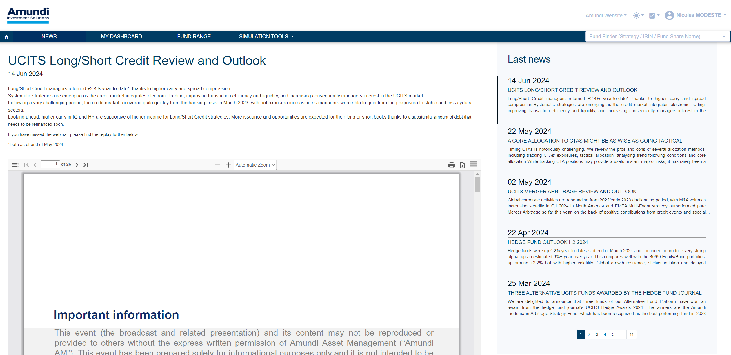This screenshot has height=355, width=731.
Task: Go to the previous PDF page
Action: [35, 165]
